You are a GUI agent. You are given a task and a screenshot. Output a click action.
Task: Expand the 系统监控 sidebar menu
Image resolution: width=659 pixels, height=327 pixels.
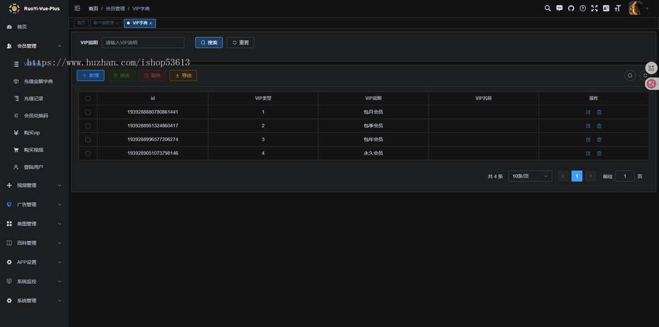[34, 281]
